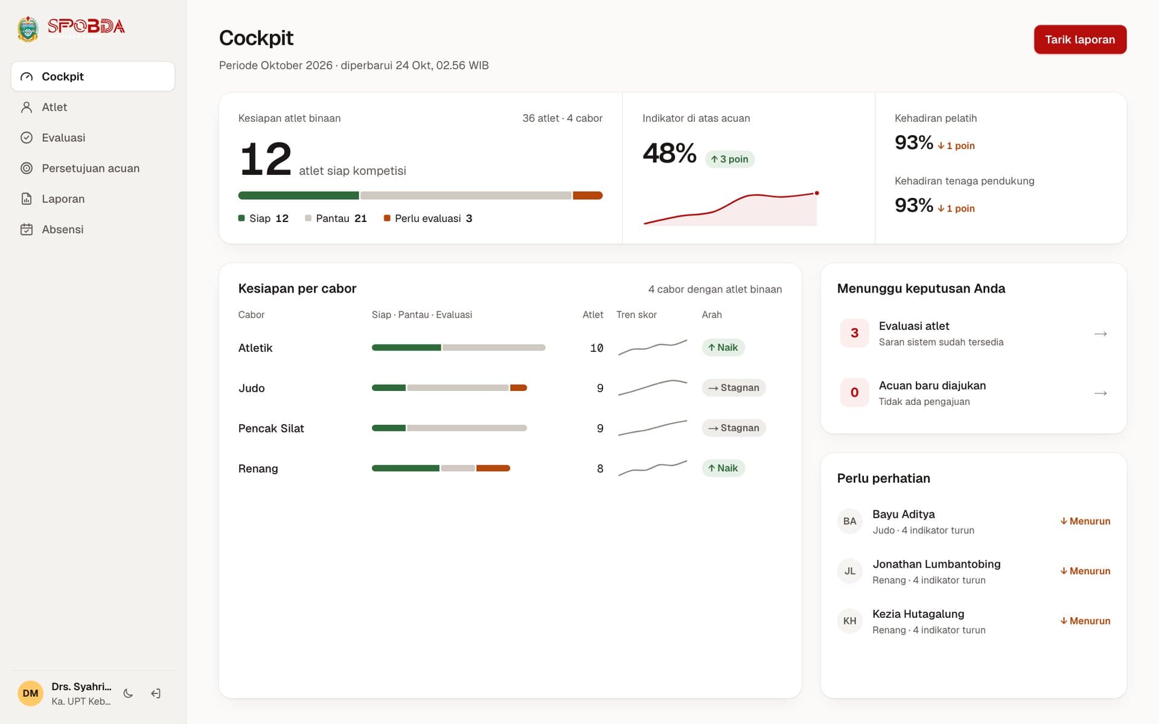The image size is (1159, 724).
Task: Click the Naik badge in Renang row
Action: pyautogui.click(x=723, y=468)
